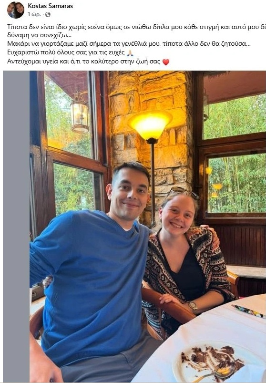Click the hanging lantern in the photo

click(x=80, y=115)
